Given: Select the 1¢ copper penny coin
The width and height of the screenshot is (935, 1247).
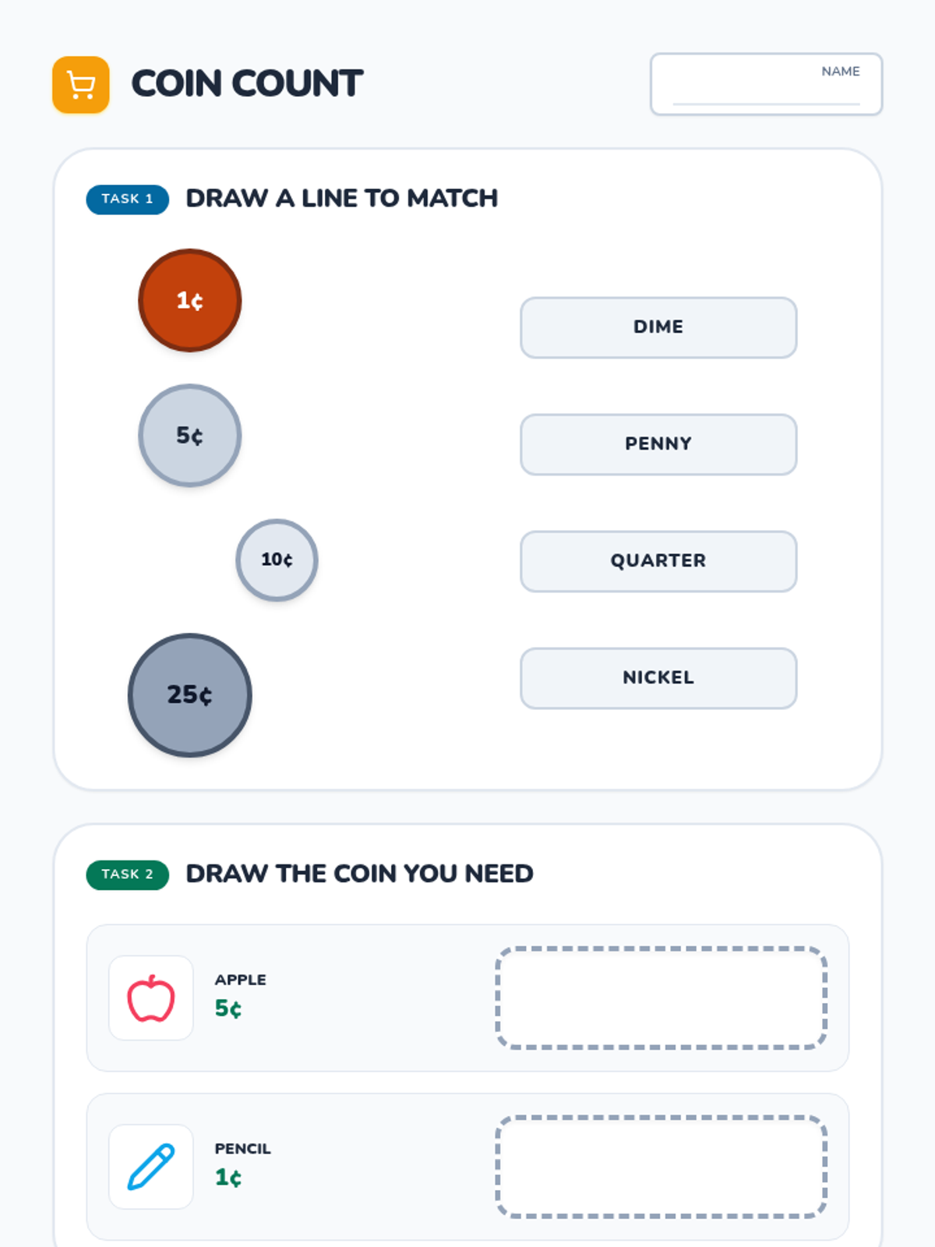Looking at the screenshot, I should click(x=190, y=301).
